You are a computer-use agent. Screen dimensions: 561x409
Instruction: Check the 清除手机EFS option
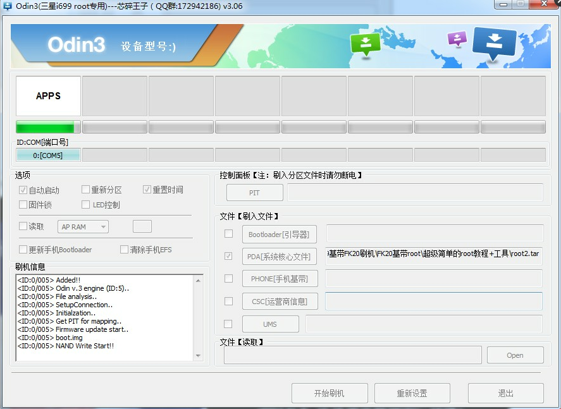tap(124, 249)
